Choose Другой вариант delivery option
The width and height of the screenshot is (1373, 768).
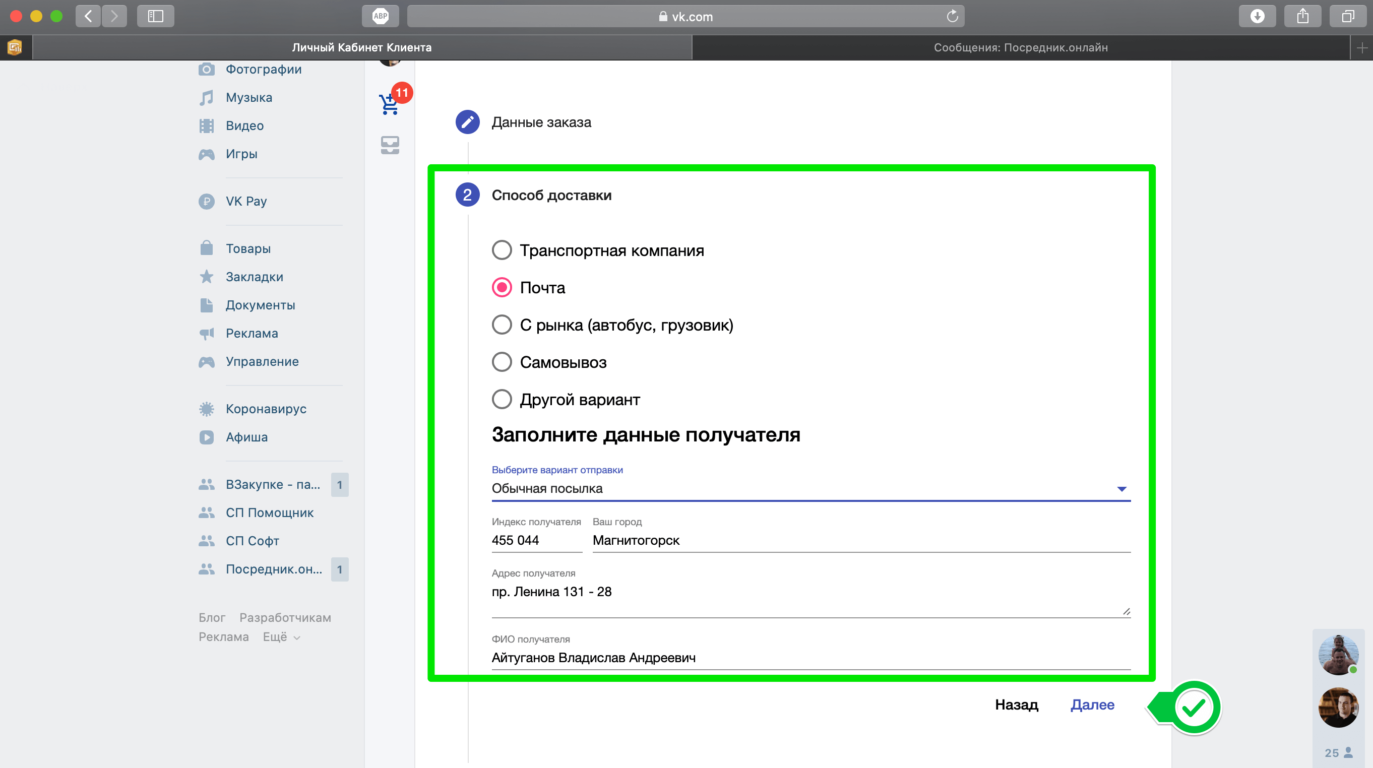tap(502, 399)
